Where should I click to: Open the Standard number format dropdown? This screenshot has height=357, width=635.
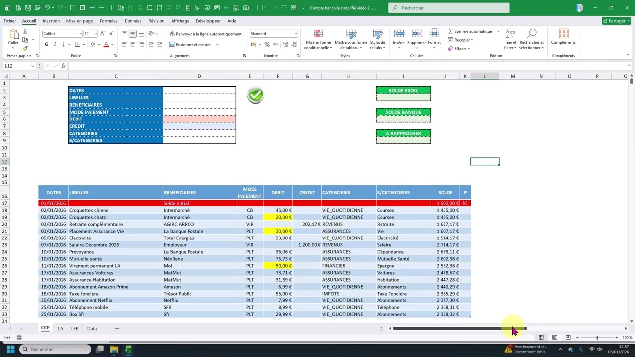click(296, 34)
